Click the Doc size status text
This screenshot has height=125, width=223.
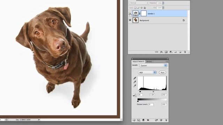click(x=23, y=120)
